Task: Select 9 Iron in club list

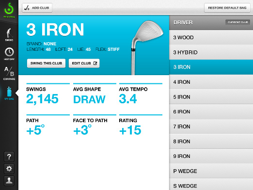Action: click(211, 156)
